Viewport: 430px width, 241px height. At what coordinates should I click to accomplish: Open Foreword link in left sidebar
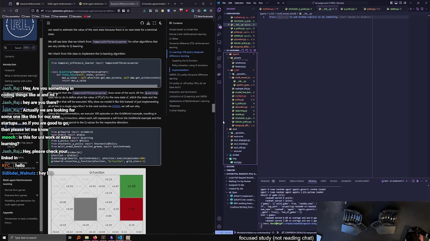(x=9, y=70)
